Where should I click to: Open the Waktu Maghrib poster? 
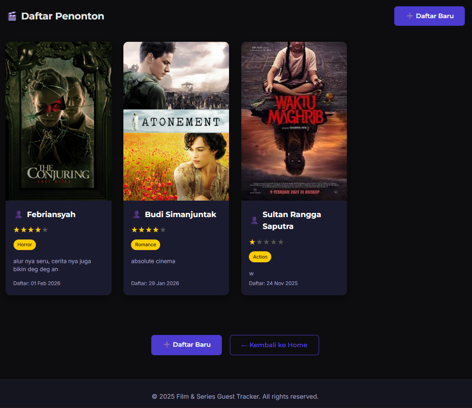point(294,121)
